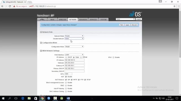Close the Ubiquiti Network browser tab
181x101 pixels.
coord(25,2)
